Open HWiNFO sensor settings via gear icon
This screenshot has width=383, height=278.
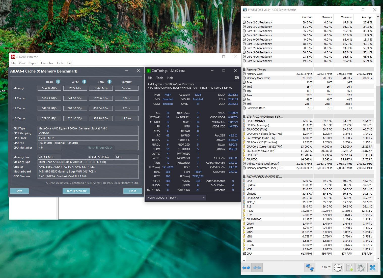click(x=361, y=268)
